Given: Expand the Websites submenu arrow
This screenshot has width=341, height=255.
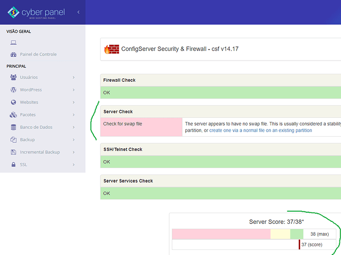Looking at the screenshot, I should coord(74,102).
